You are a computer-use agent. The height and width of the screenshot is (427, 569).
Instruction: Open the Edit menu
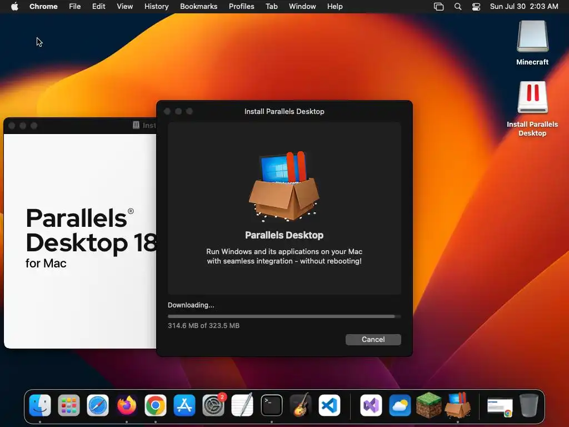coord(98,7)
